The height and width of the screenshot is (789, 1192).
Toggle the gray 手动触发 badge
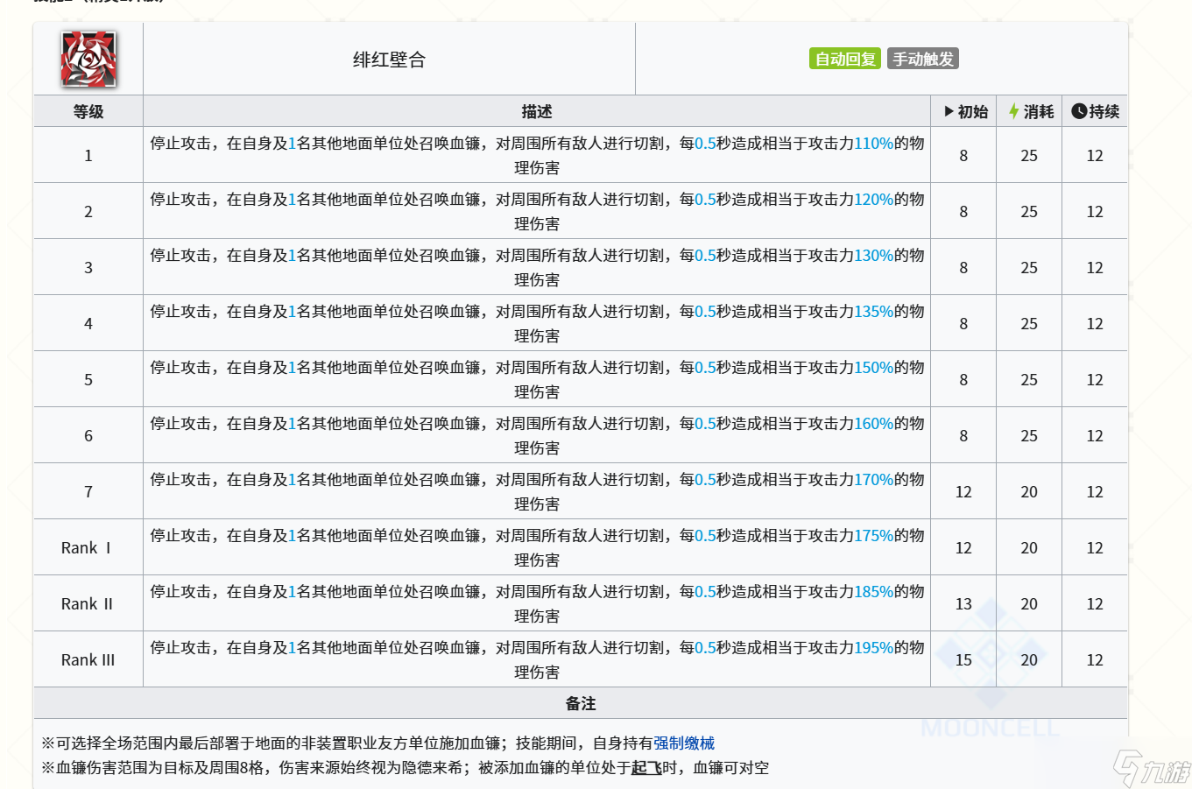(x=922, y=59)
